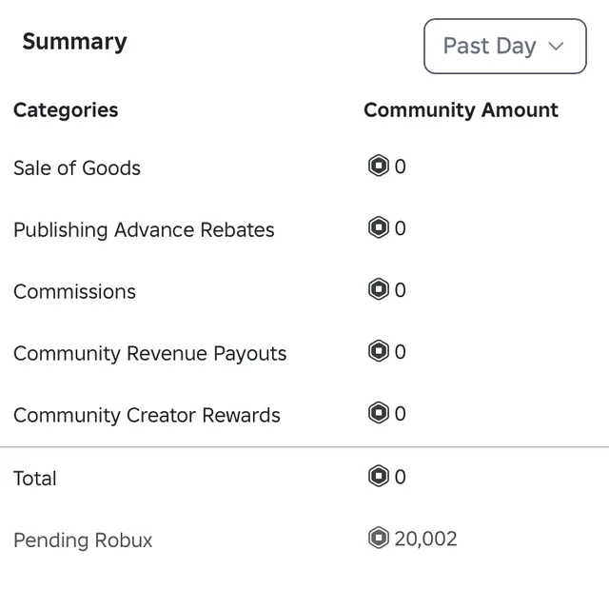Select the Commissions category label
Image resolution: width=609 pixels, height=609 pixels.
tap(74, 292)
